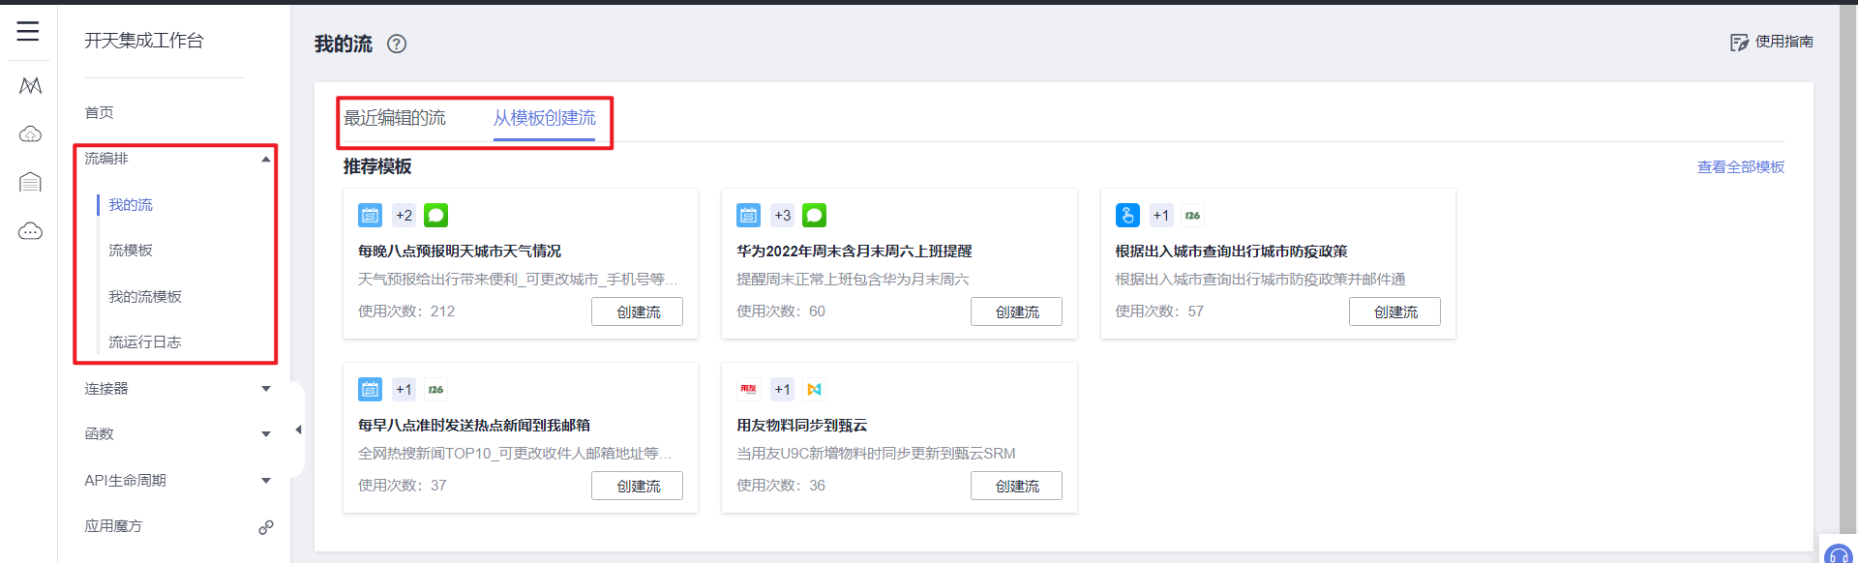Collapse the sidebar with the left arrow handle
This screenshot has height=563, width=1858.
298,430
